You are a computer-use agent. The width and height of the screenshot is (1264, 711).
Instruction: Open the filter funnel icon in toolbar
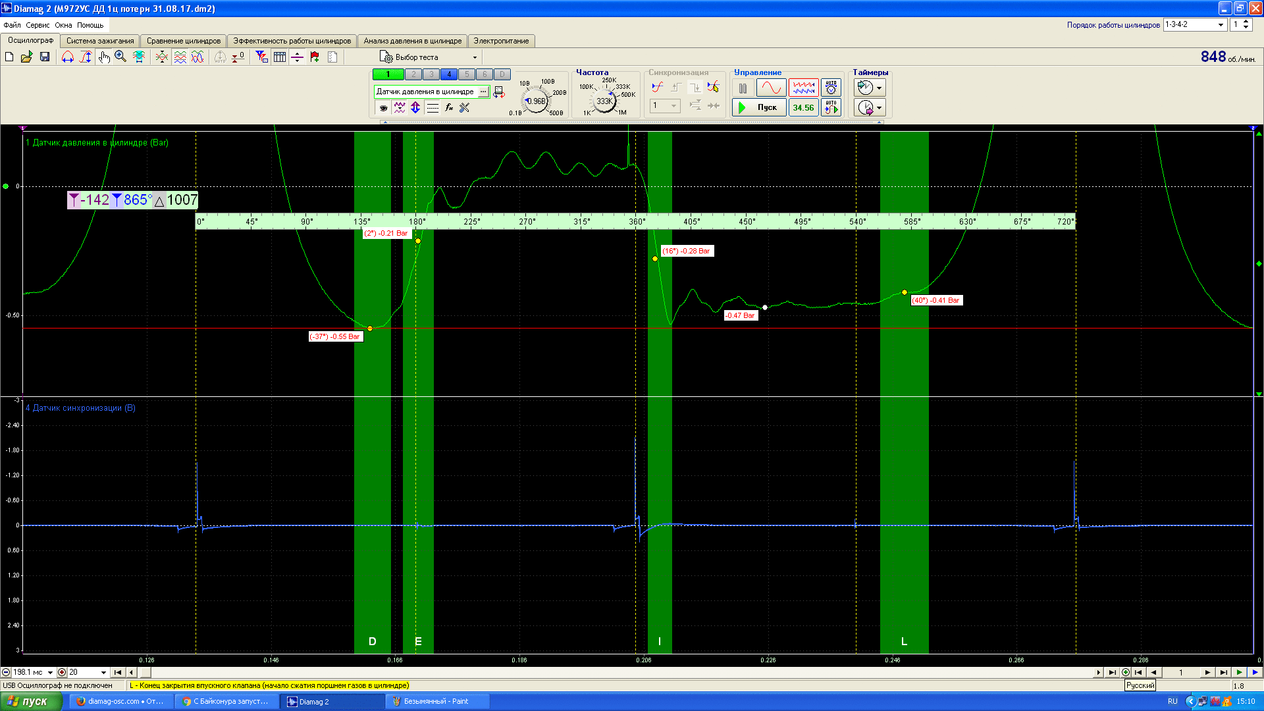click(x=261, y=57)
